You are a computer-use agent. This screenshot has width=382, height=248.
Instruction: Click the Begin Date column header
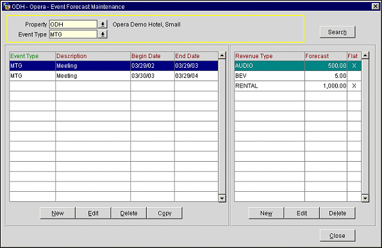[153, 56]
